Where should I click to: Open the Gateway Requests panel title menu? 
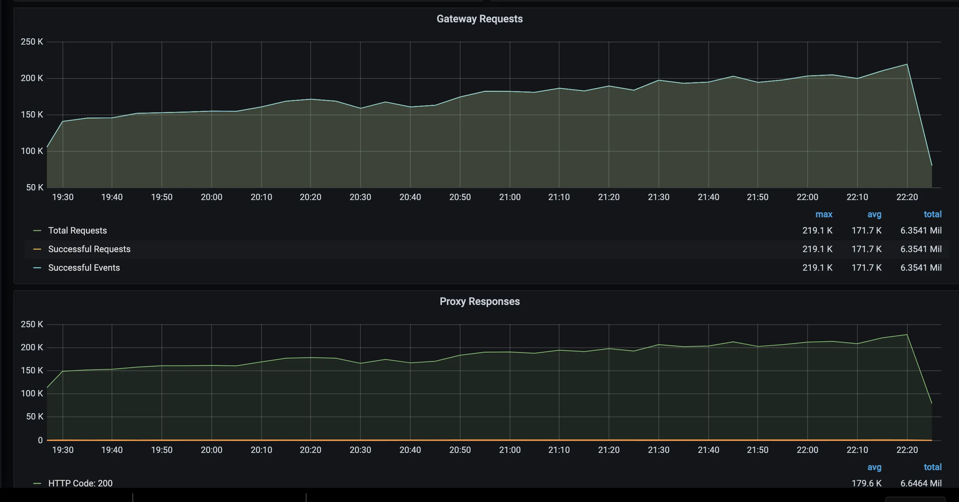pyautogui.click(x=479, y=19)
